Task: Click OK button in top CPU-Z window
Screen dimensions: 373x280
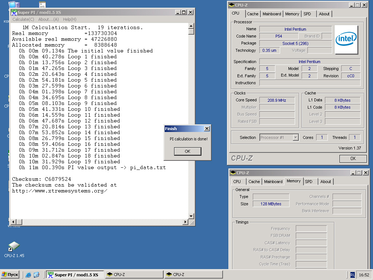Action: tap(353, 159)
